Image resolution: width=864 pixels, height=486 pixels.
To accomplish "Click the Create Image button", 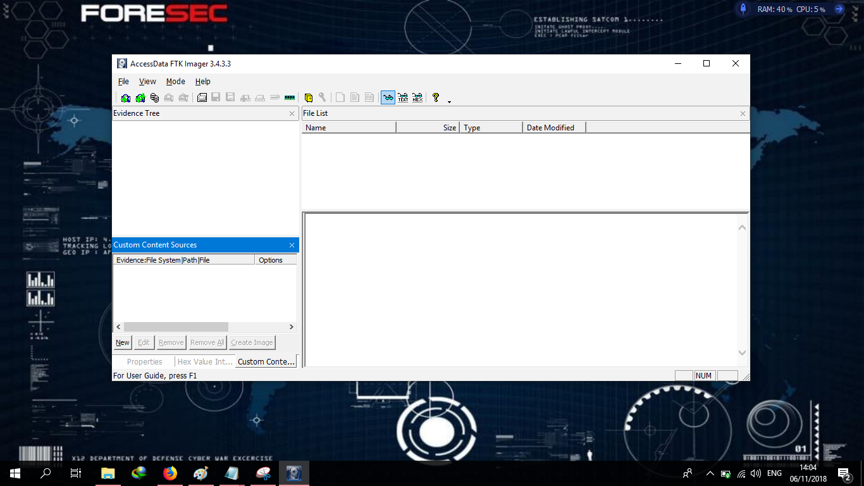I will [x=252, y=342].
